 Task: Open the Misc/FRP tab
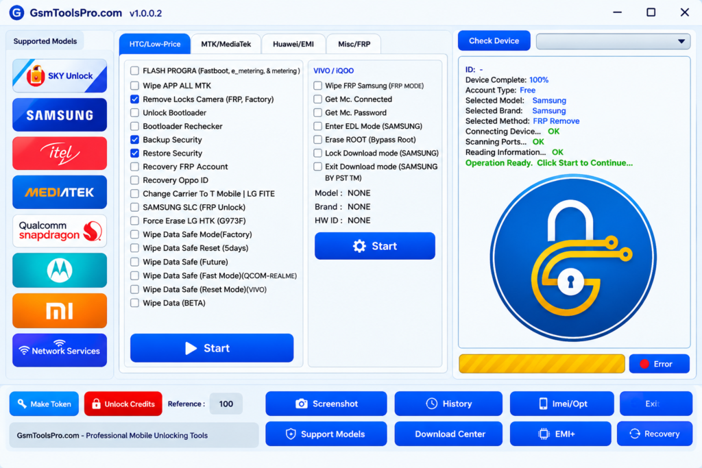354,44
